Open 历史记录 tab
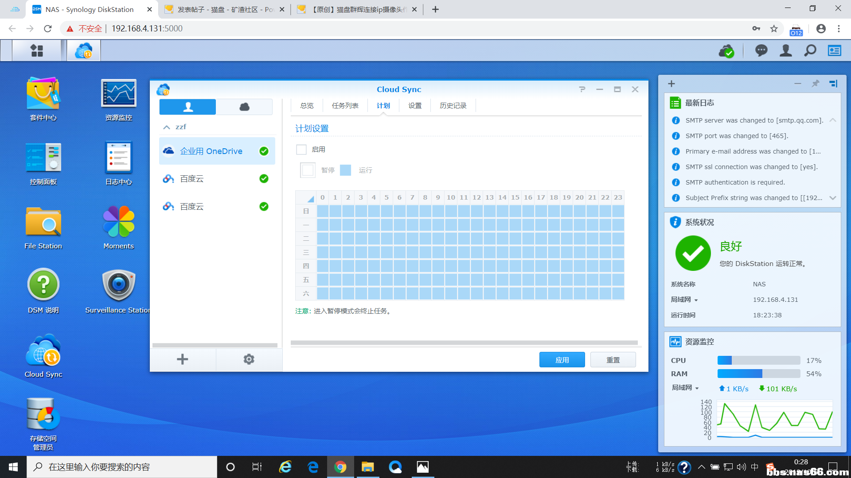Screen dimensions: 851x478 (453, 106)
